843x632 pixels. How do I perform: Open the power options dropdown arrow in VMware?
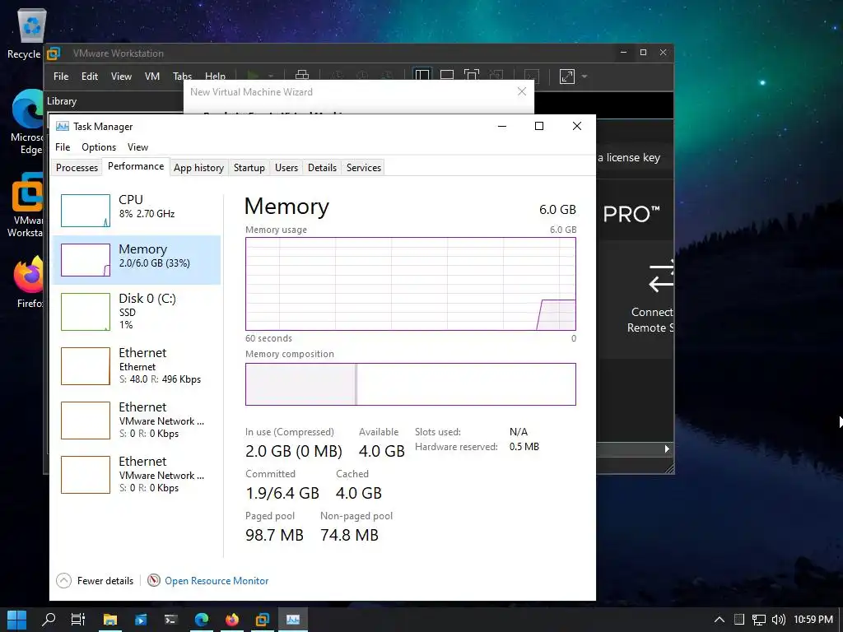coord(271,77)
